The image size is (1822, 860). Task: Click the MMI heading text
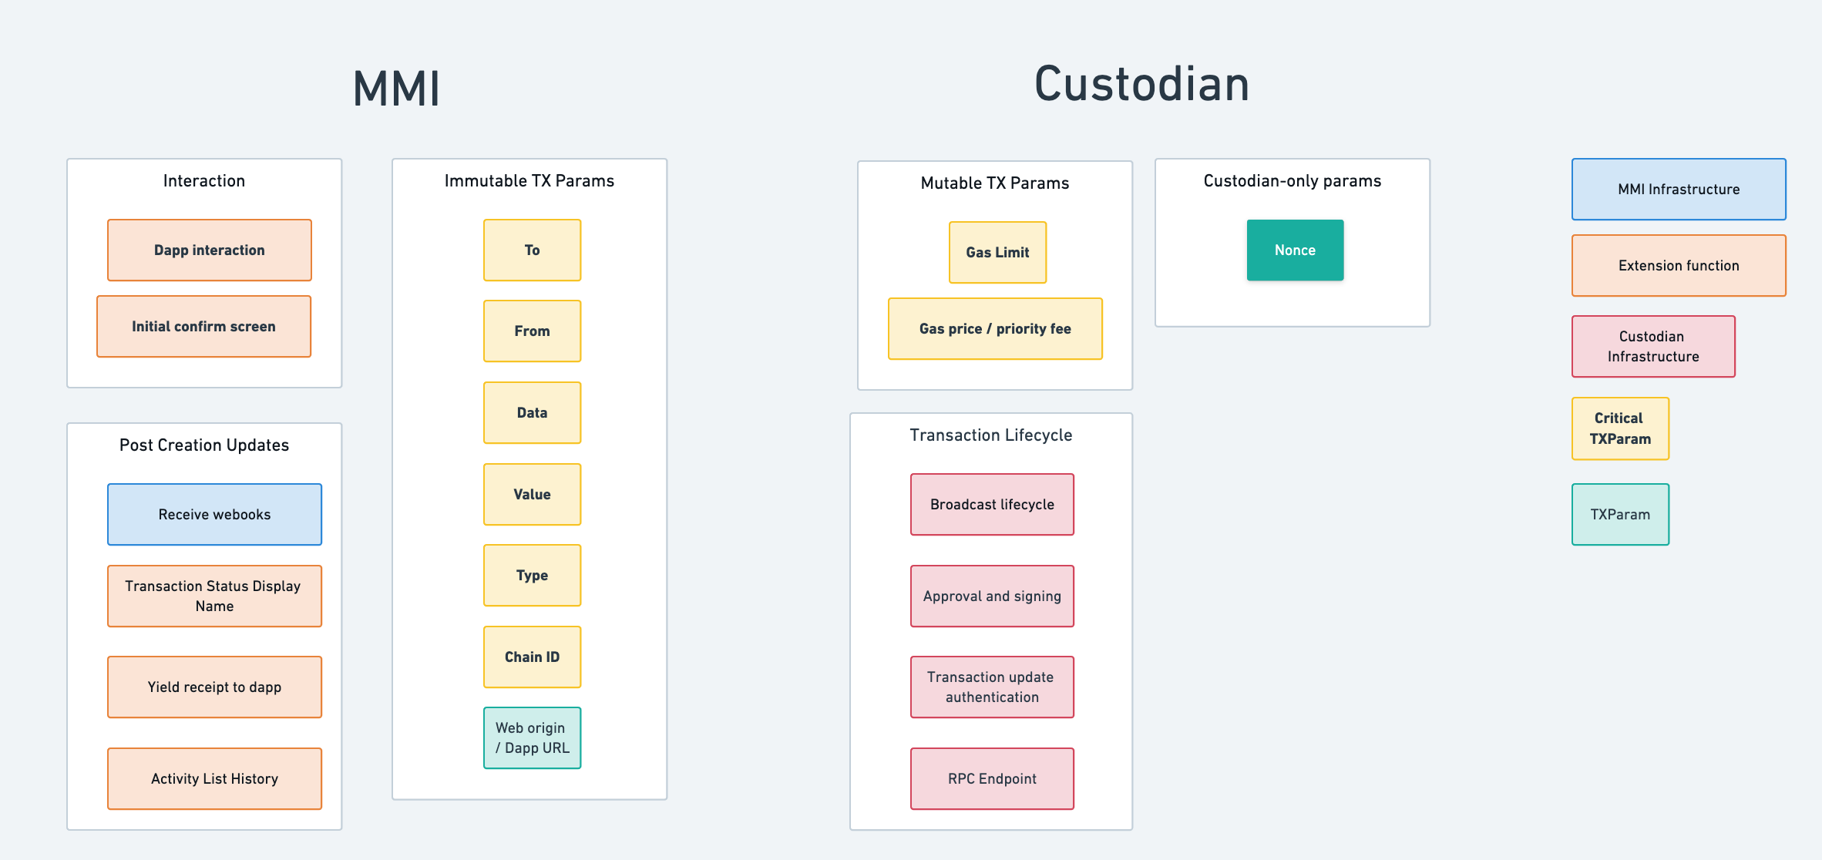point(396,88)
